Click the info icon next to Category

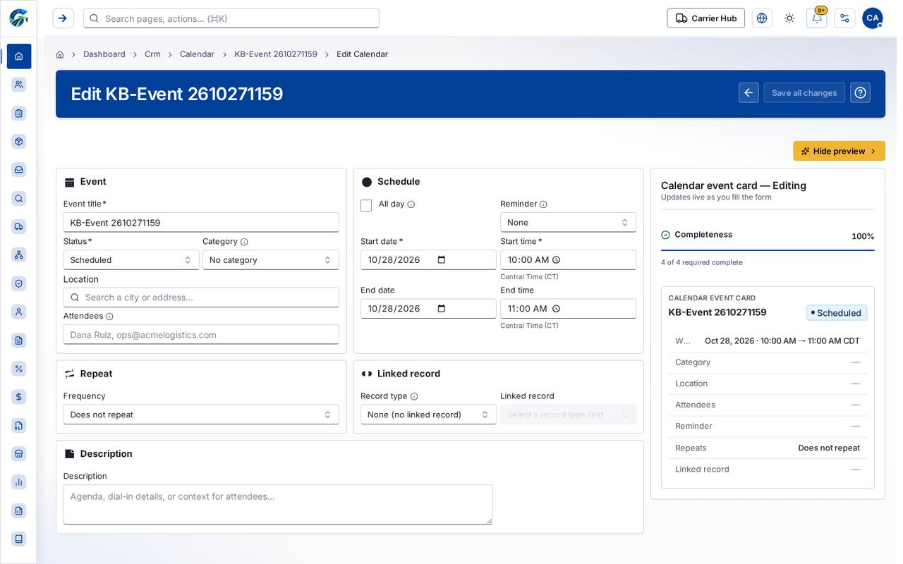244,242
